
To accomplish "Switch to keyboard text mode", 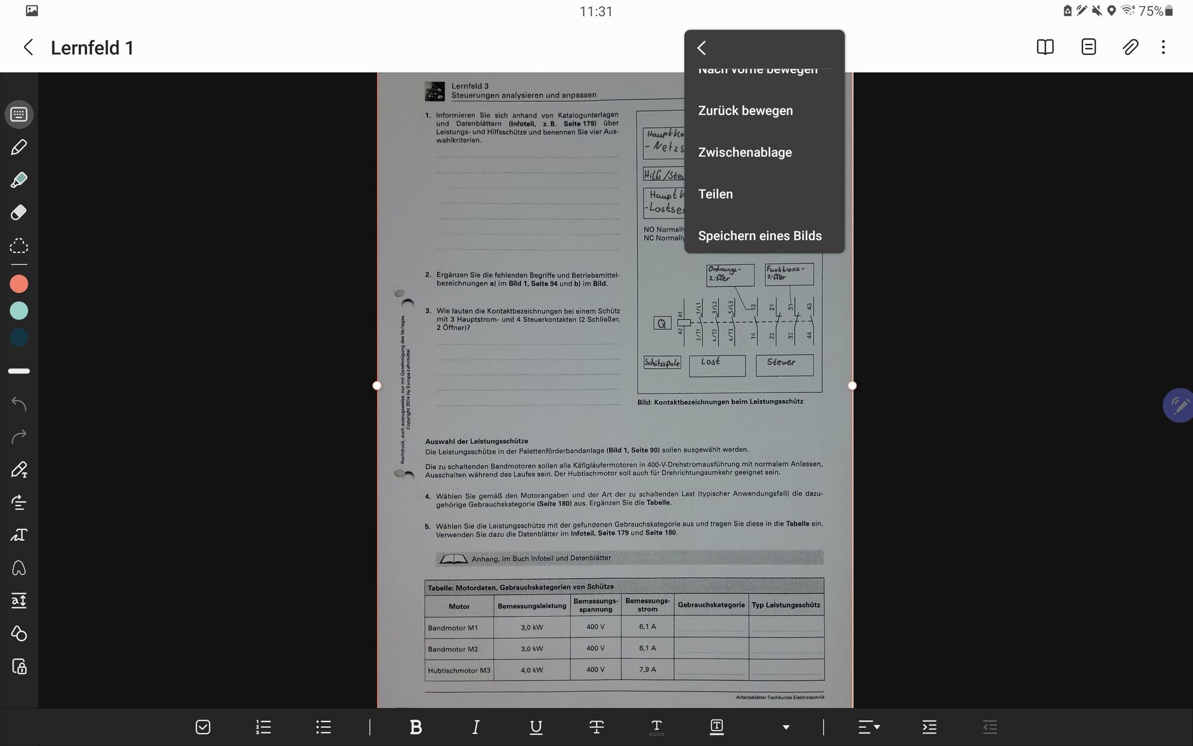I will tap(19, 114).
